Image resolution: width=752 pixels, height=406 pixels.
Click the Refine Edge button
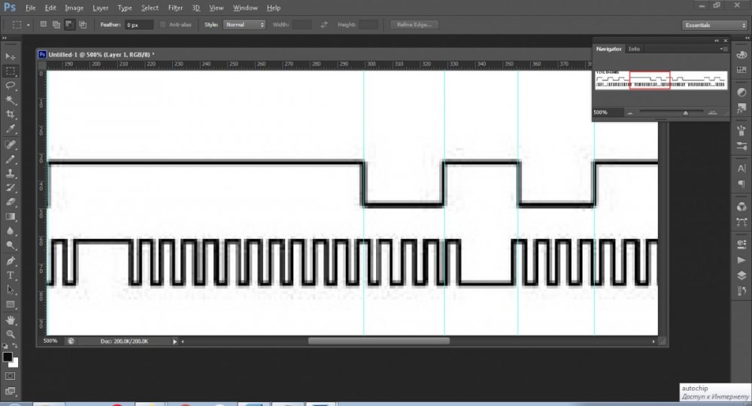(x=413, y=25)
